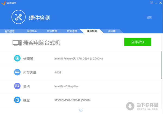
Task: Open the 软件管理 tab
Action: (52, 31)
